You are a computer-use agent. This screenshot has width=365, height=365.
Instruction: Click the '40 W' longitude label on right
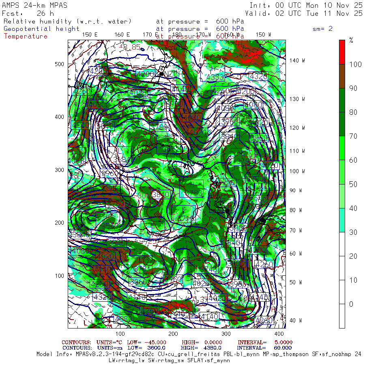(x=295, y=320)
